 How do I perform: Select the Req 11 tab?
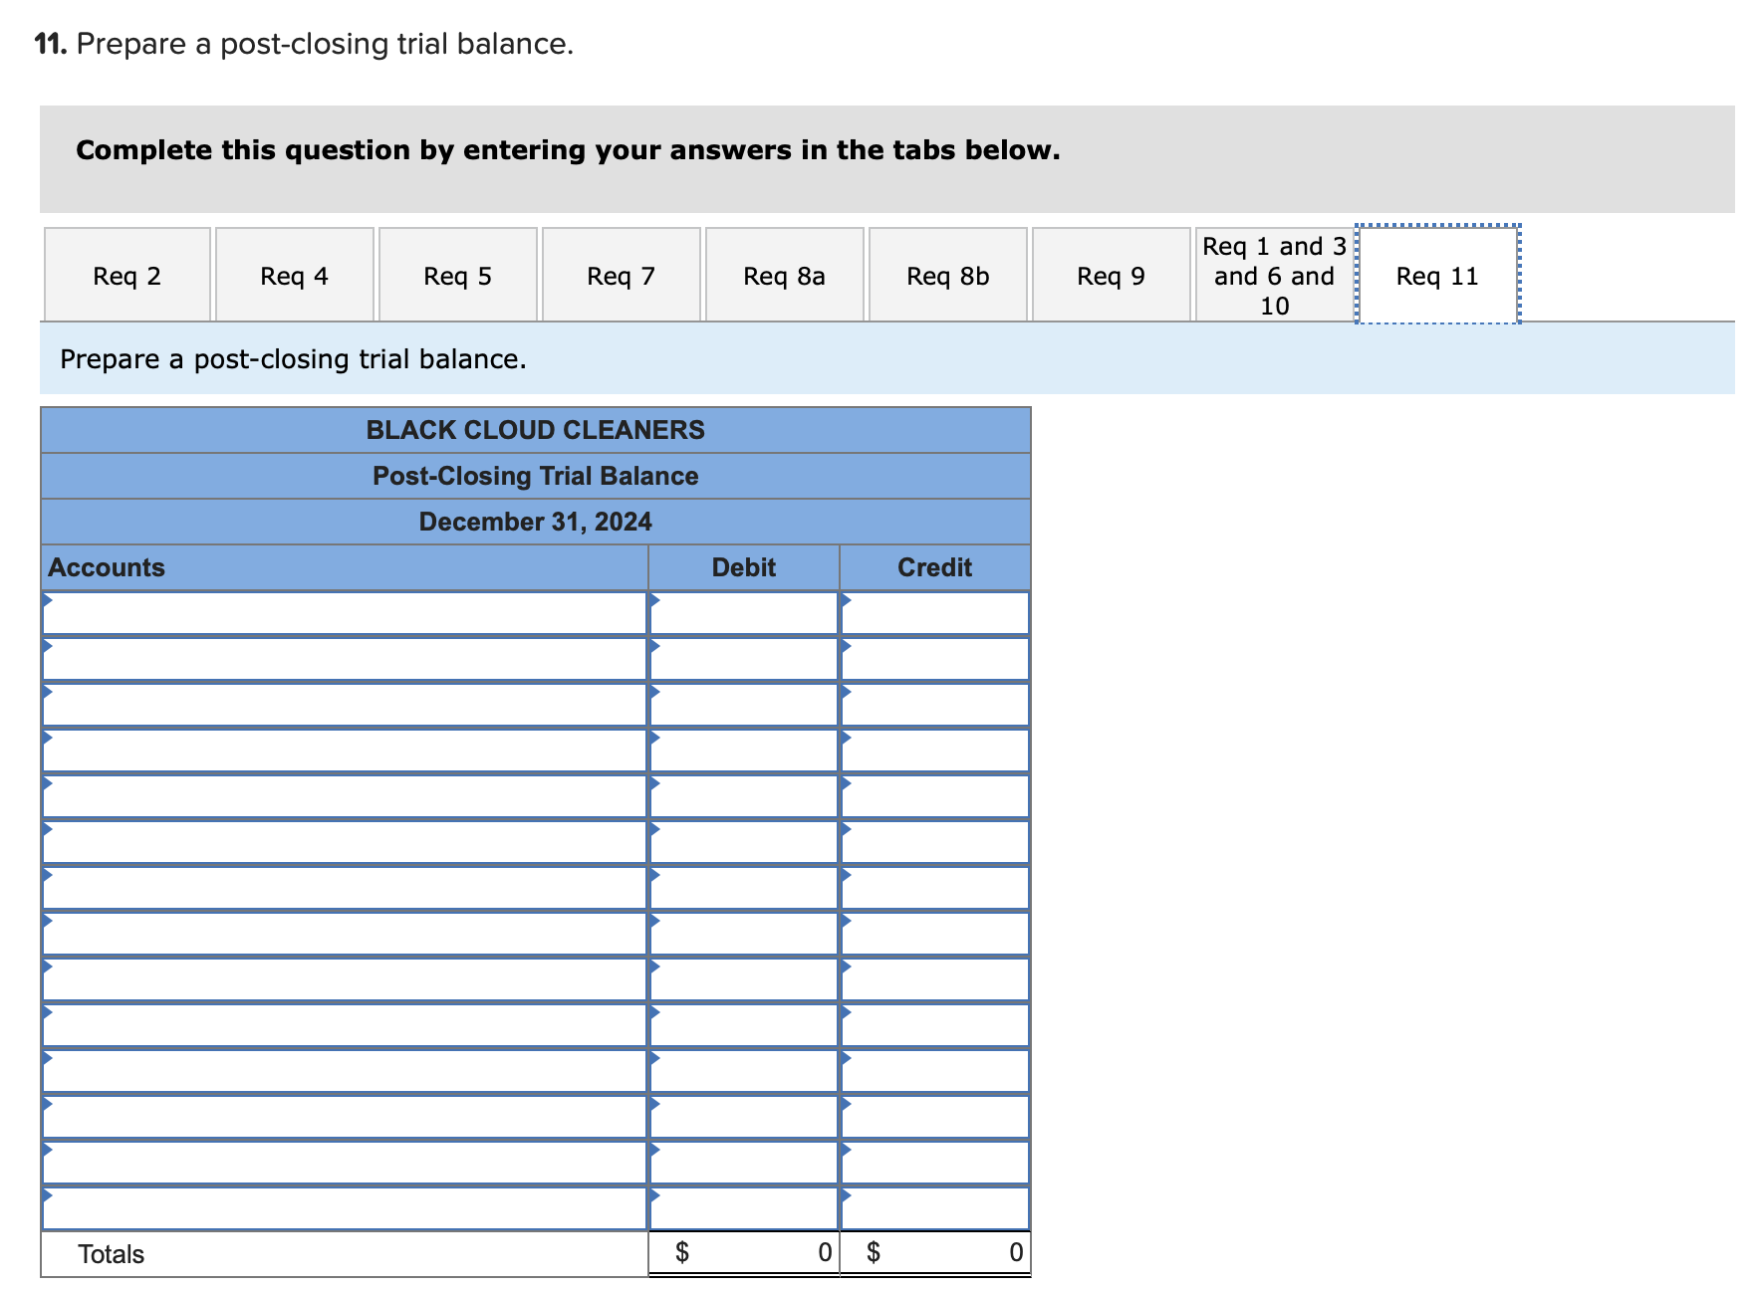coord(1436,275)
